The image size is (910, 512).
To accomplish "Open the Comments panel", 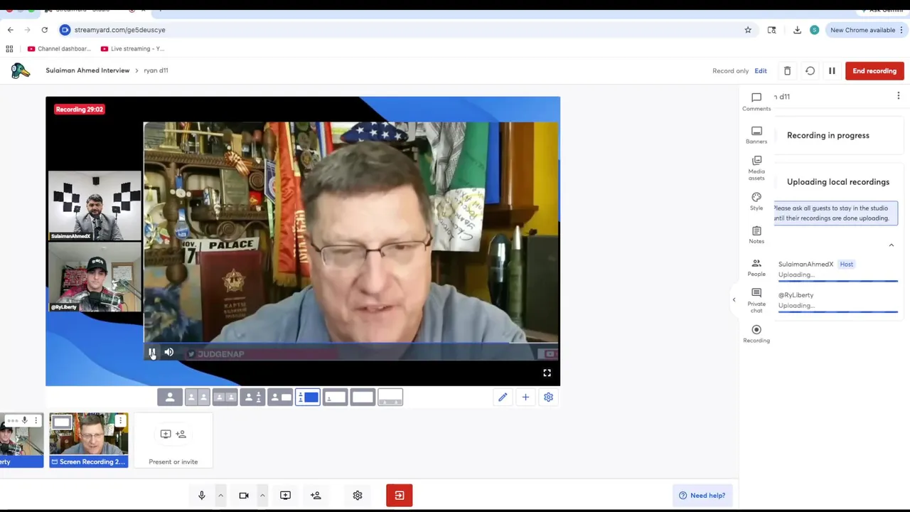I will click(x=756, y=102).
